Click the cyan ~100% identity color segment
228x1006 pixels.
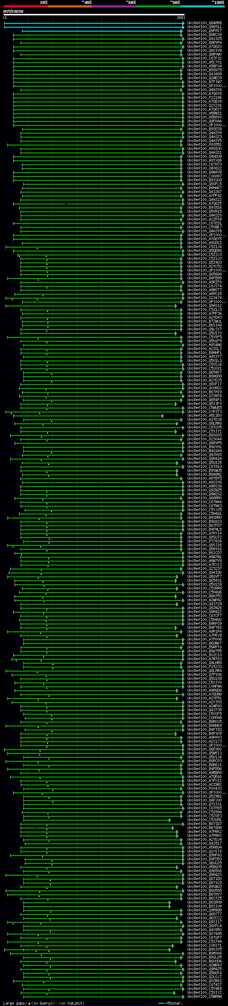point(202,6)
